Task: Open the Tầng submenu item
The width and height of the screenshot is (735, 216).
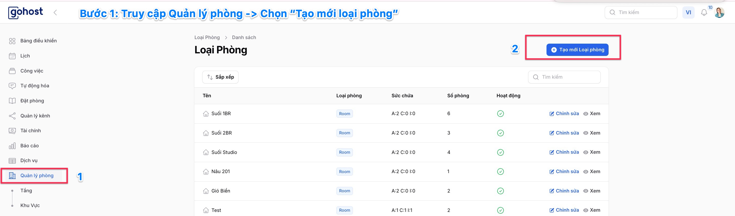Action: pyautogui.click(x=26, y=191)
